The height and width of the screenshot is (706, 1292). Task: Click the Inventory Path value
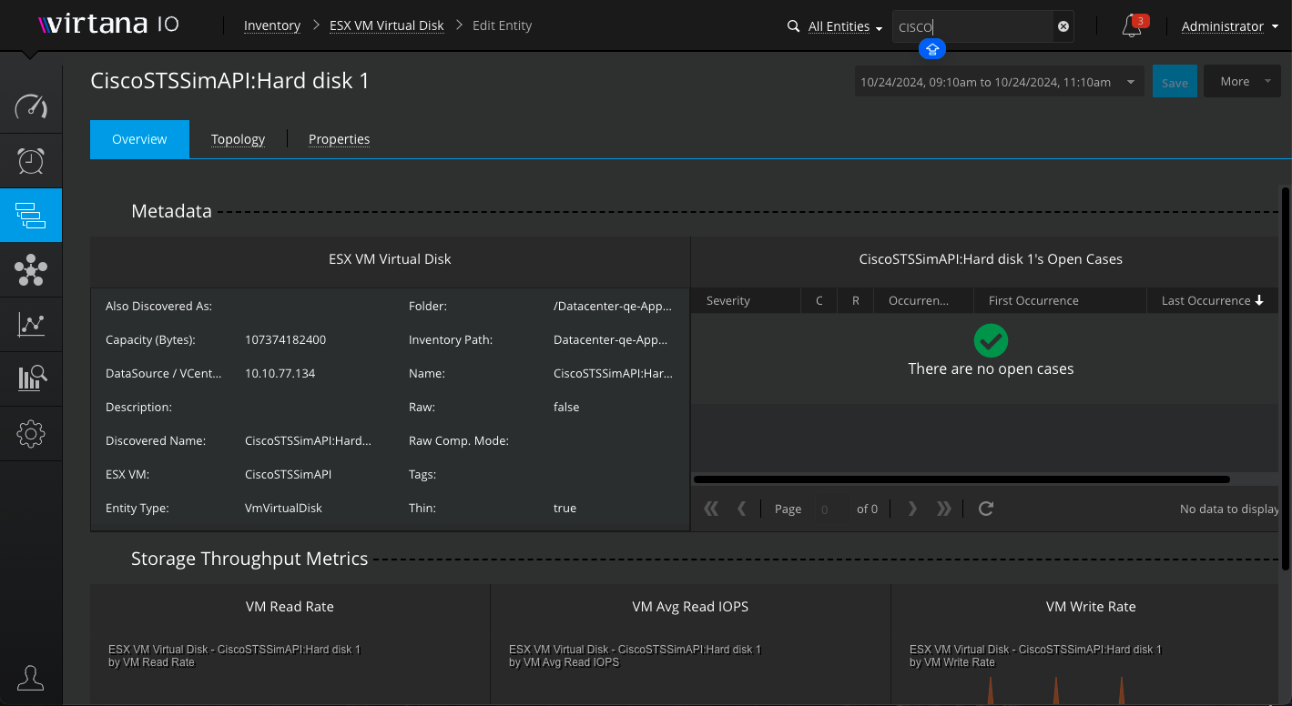(x=613, y=339)
